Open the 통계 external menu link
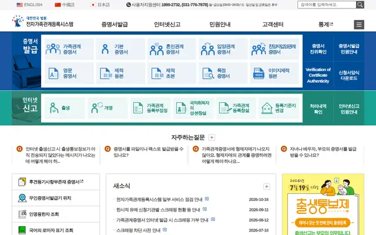Viewport: 376px width, 235px height. point(325,24)
